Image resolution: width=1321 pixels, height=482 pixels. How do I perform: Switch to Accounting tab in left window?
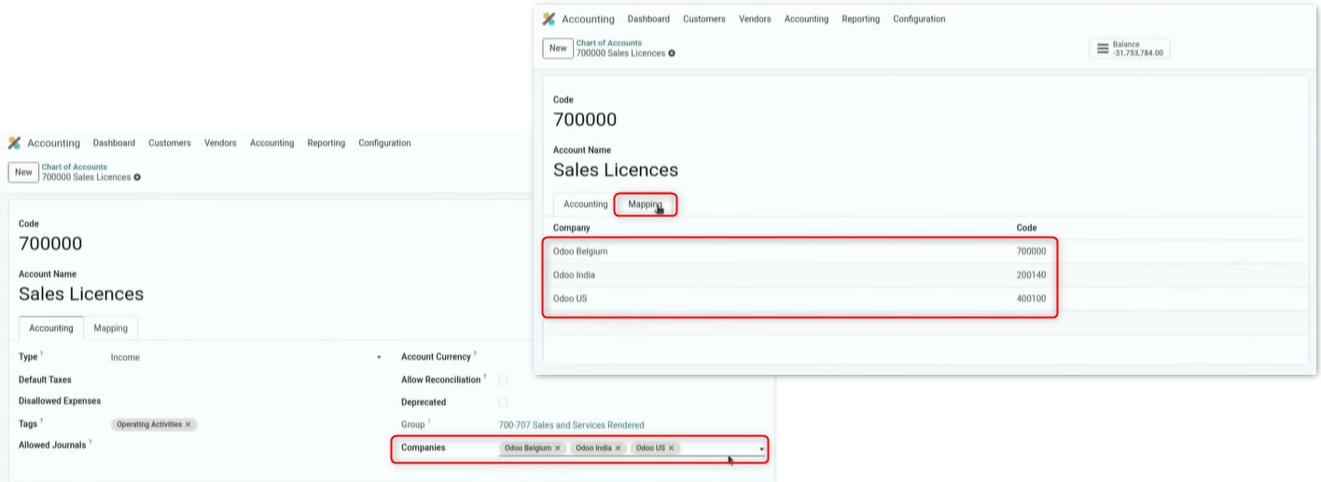tap(51, 328)
